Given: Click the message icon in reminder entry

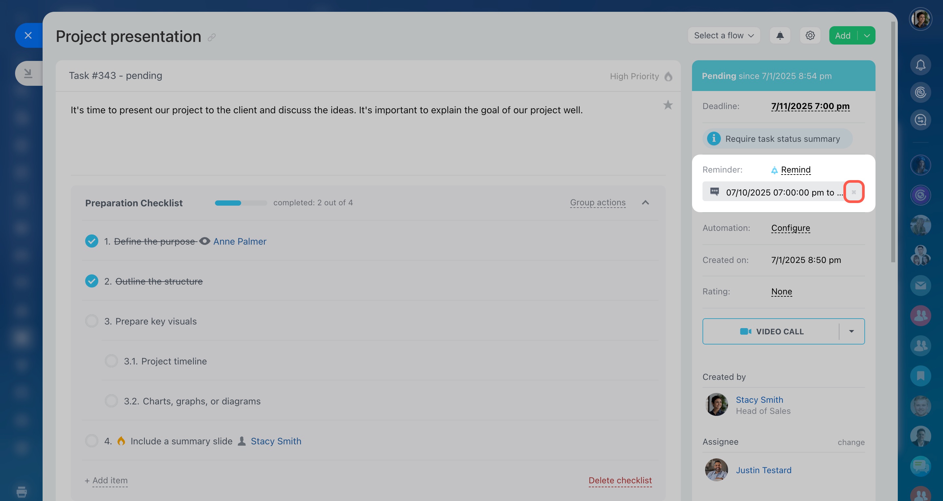Looking at the screenshot, I should (714, 192).
